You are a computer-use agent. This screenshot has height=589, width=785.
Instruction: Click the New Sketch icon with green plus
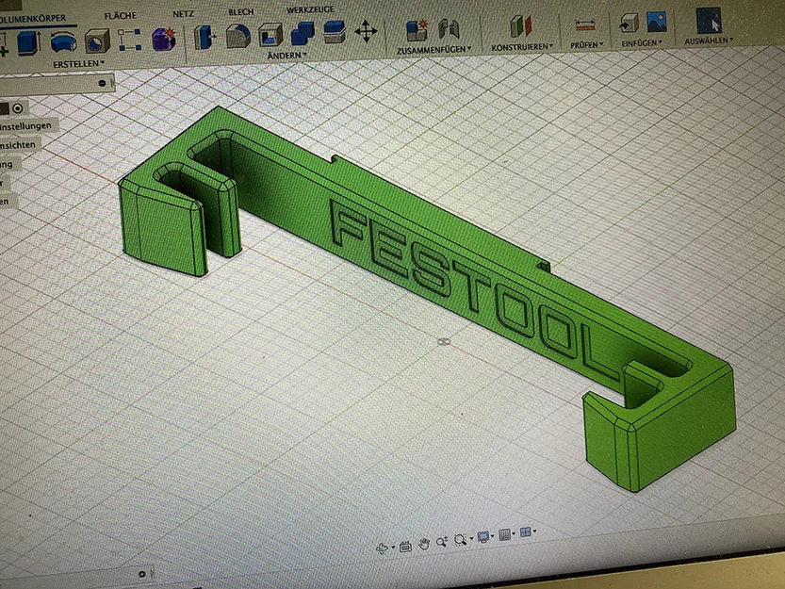tap(4, 44)
